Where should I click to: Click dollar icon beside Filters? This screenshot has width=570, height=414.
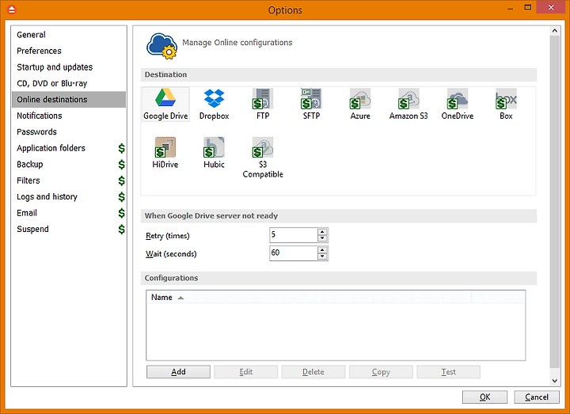tap(121, 180)
